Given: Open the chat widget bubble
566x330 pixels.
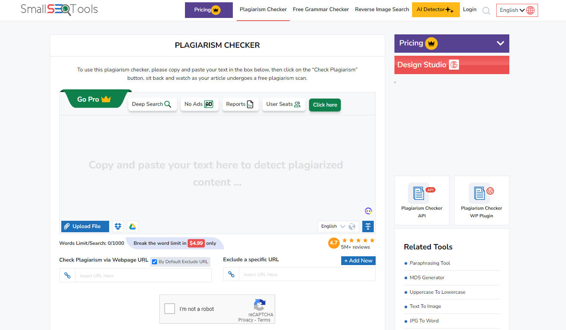Looking at the screenshot, I should point(368,211).
